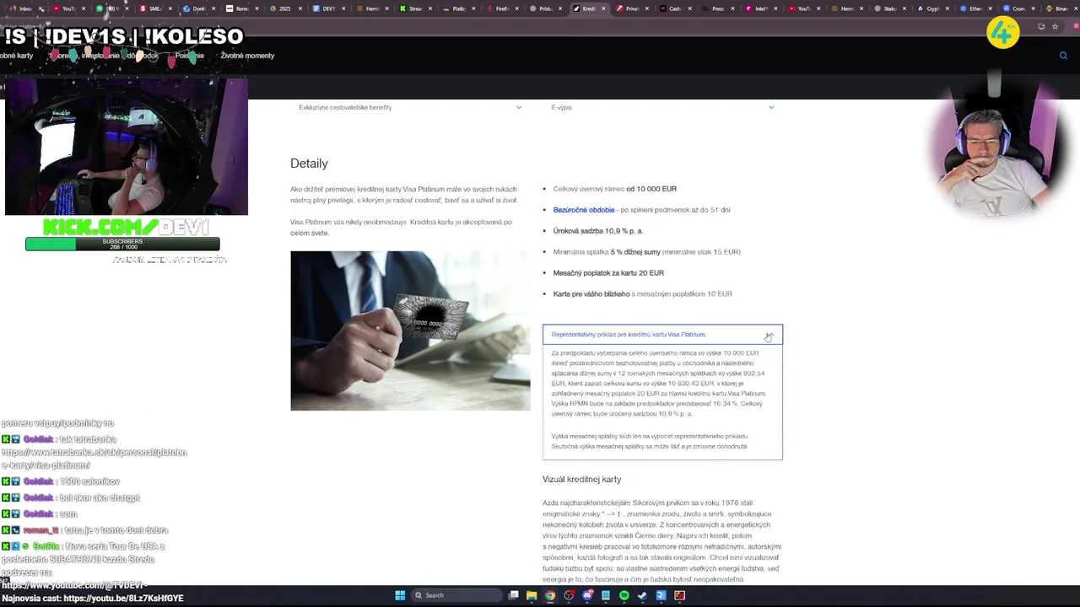The width and height of the screenshot is (1080, 607).
Task: Open OBS Studio from taskbar
Action: click(x=569, y=595)
